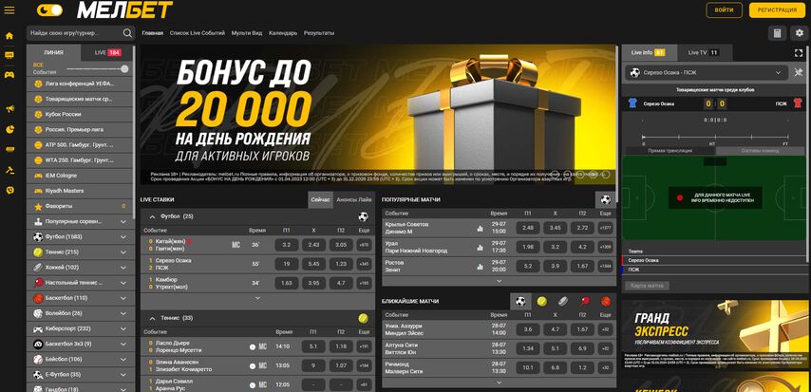Expand Теннис (215) category
Image resolution: width=811 pixels, height=392 pixels.
80,252
